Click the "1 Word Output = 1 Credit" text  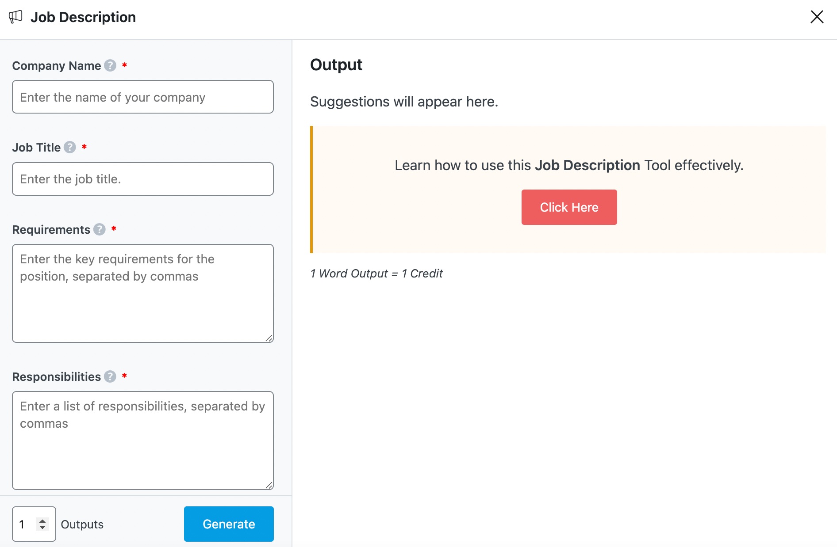pos(376,273)
